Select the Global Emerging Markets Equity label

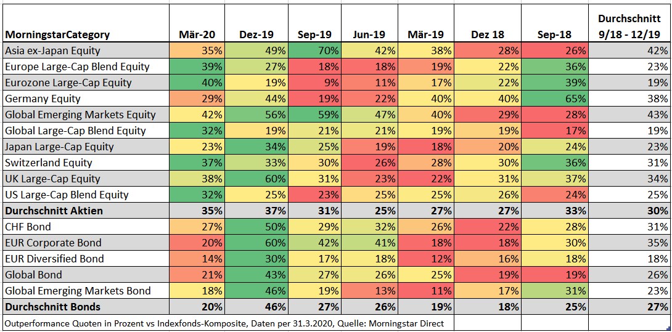tap(80, 115)
